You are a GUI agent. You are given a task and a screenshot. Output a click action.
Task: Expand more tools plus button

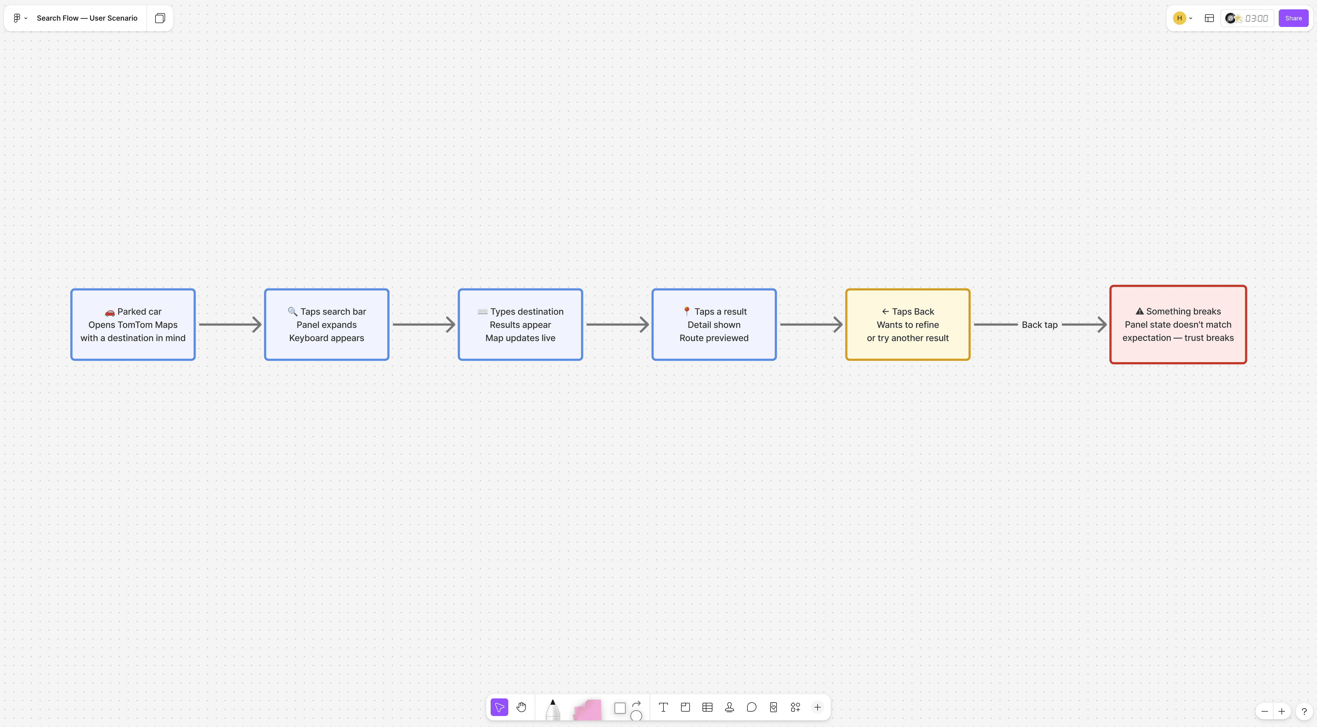click(817, 707)
